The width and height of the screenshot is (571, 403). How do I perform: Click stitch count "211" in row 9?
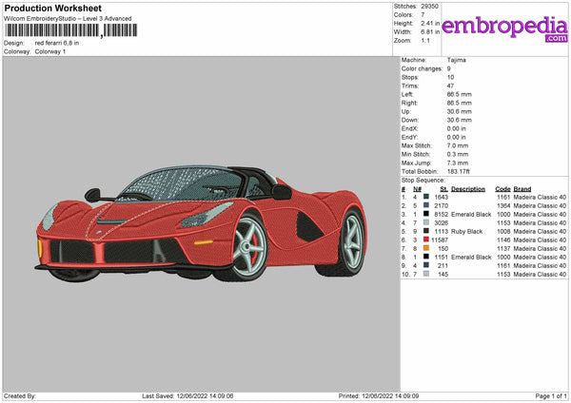443,265
